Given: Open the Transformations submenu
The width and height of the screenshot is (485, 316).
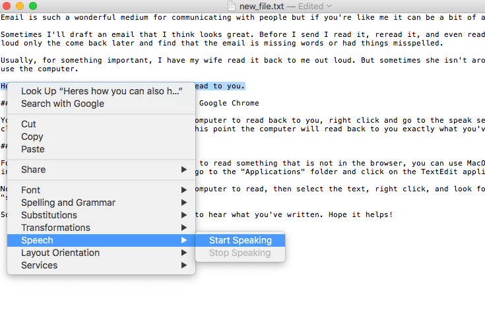Looking at the screenshot, I should coord(101,228).
